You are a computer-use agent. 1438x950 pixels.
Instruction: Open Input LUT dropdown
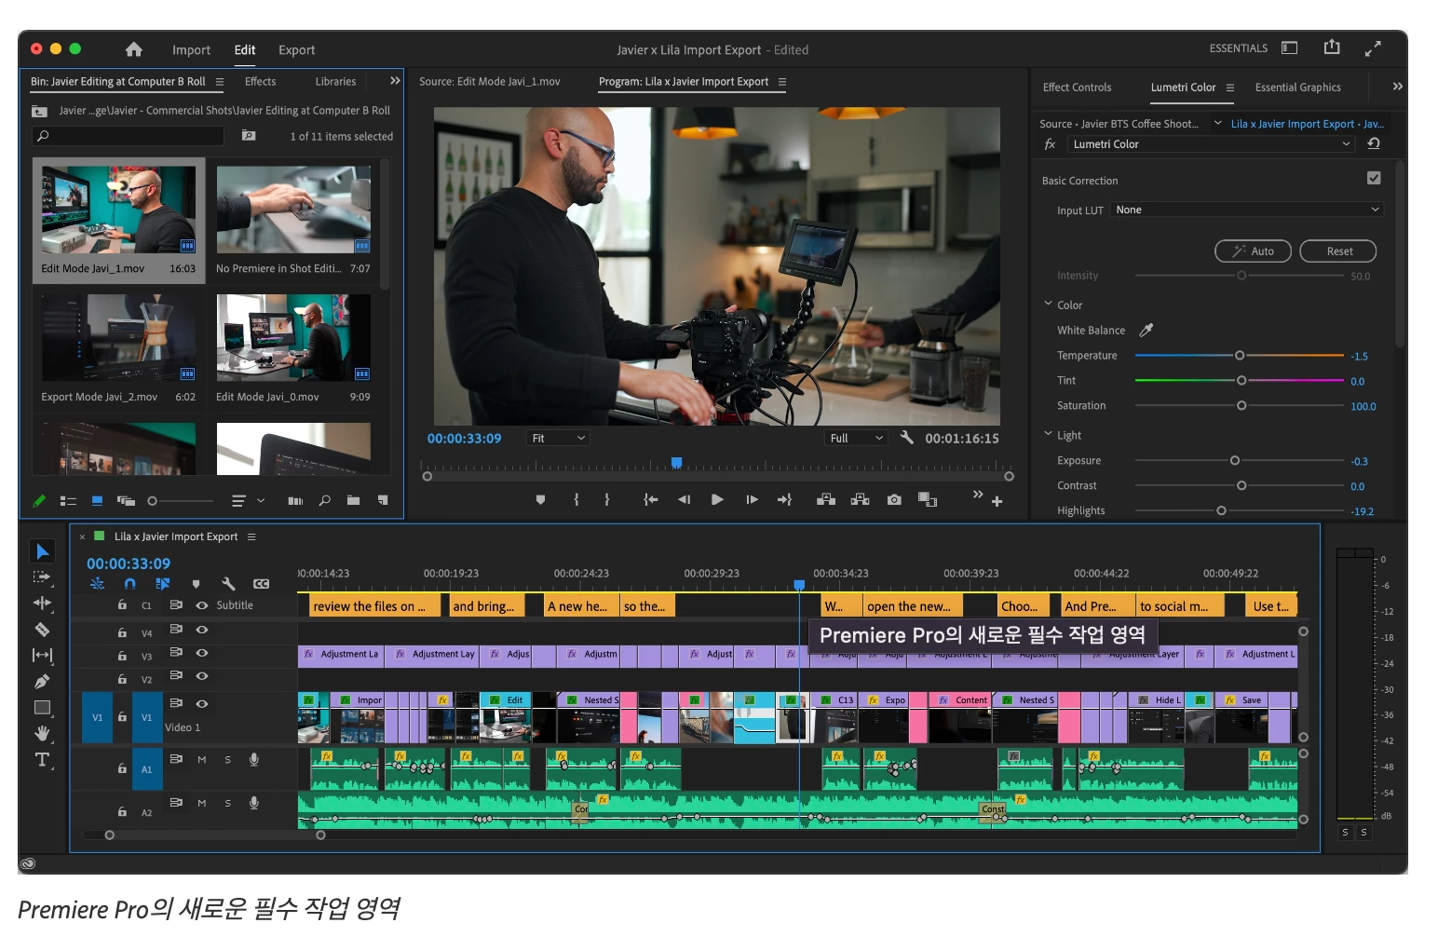1247,210
